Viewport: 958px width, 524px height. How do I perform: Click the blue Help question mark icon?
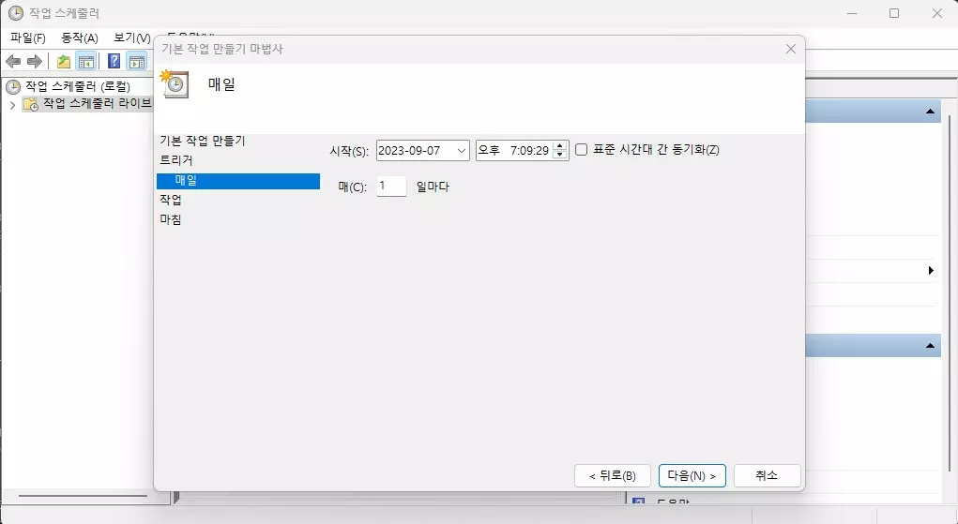click(114, 61)
